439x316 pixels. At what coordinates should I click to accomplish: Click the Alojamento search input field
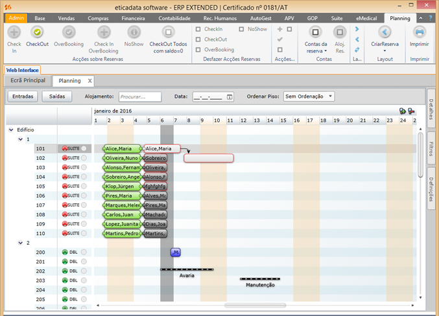(x=140, y=96)
